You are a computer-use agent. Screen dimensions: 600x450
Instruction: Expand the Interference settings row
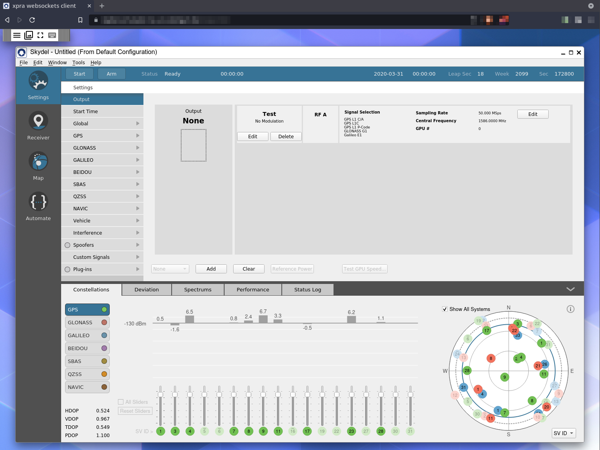click(102, 233)
